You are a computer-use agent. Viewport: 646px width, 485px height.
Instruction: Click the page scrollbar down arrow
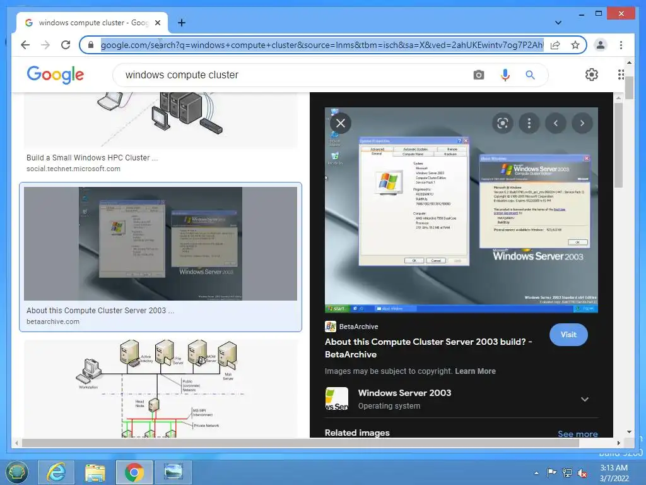click(x=629, y=432)
